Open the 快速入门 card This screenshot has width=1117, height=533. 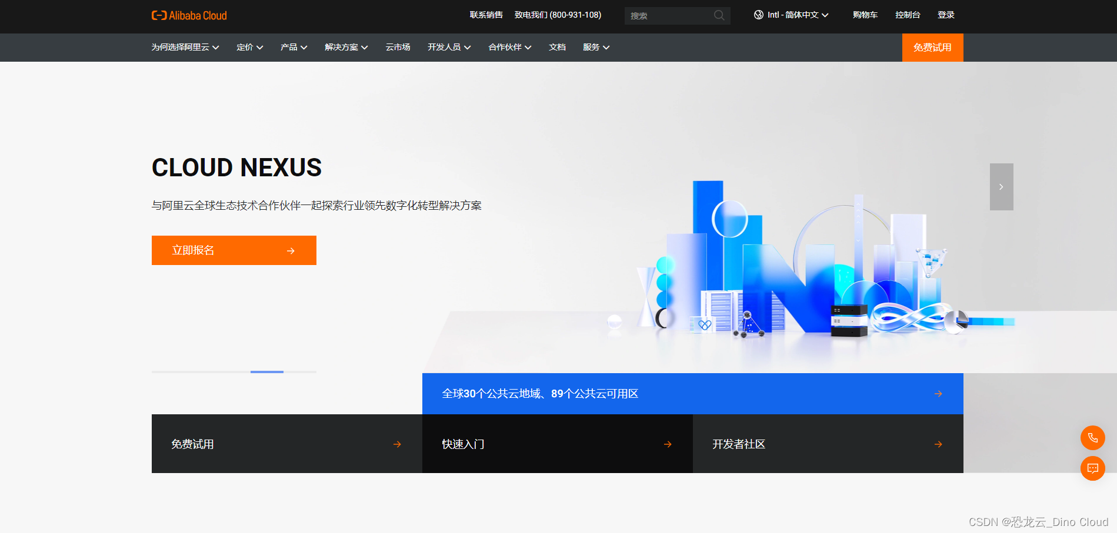click(558, 444)
